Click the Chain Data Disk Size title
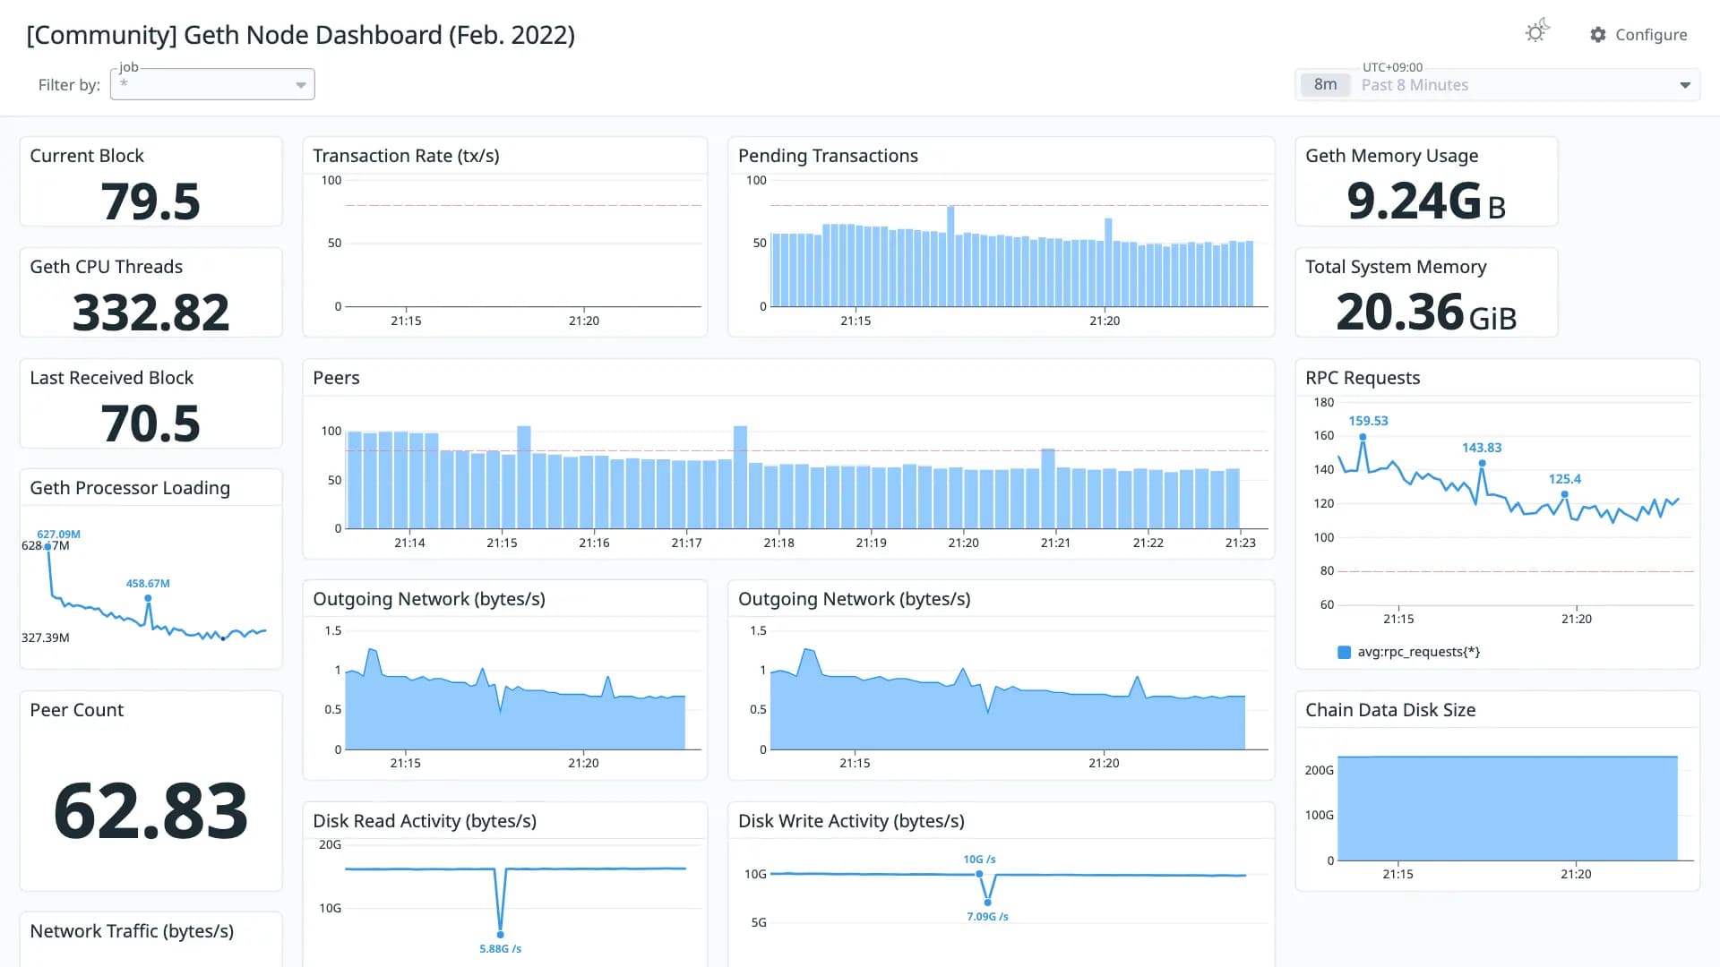The width and height of the screenshot is (1720, 967). [1390, 710]
